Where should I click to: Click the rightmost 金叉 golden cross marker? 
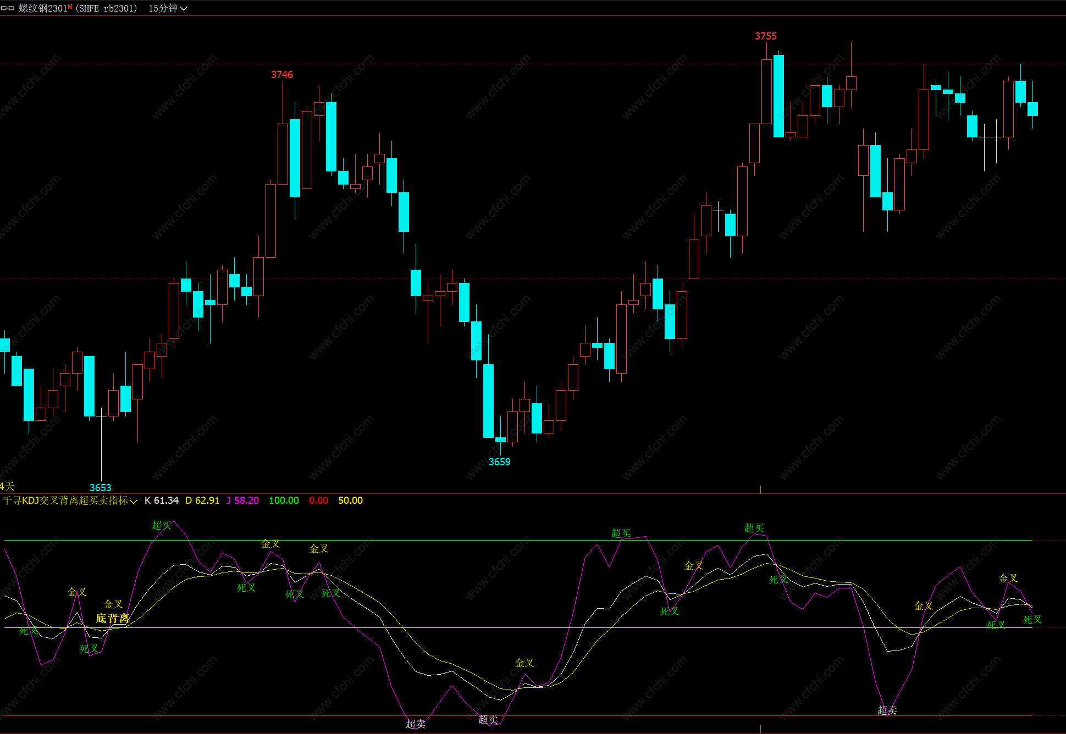[x=1008, y=579]
